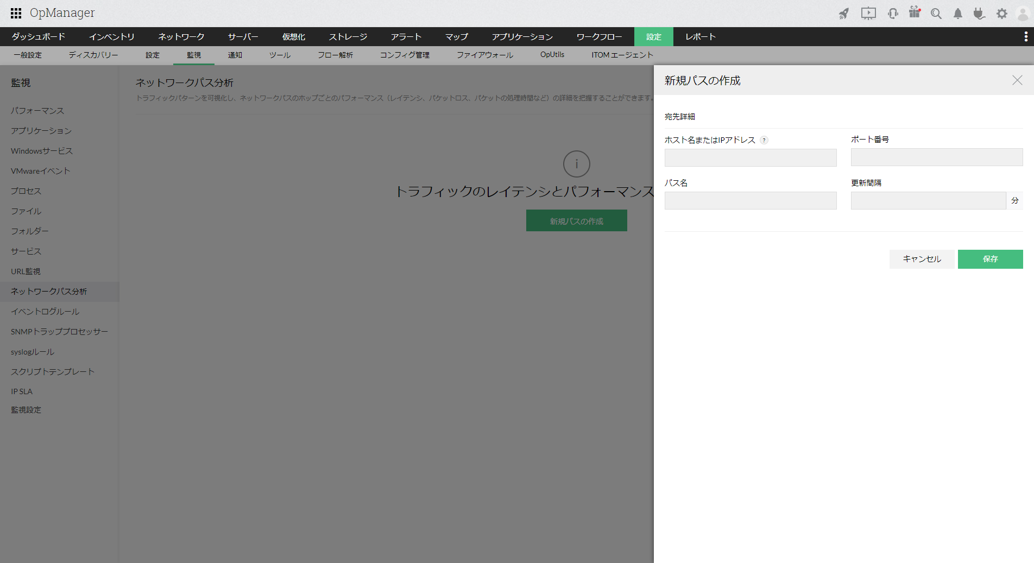1034x563 pixels.
Task: Close the 新規パスの作成 panel
Action: [1017, 80]
